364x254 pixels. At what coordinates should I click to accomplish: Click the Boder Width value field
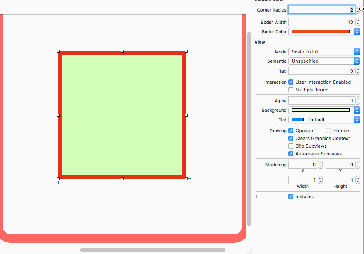pyautogui.click(x=322, y=22)
